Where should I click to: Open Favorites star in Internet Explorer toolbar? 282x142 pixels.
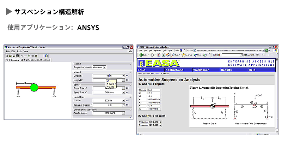tap(187, 55)
